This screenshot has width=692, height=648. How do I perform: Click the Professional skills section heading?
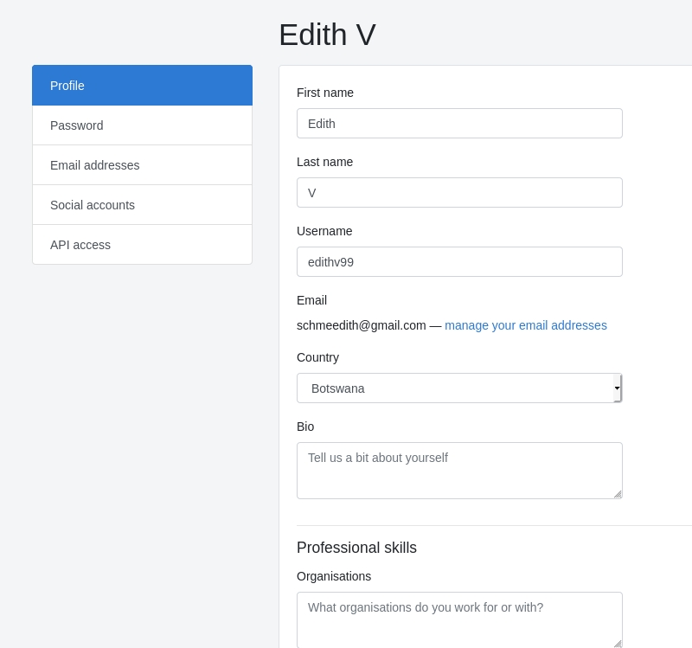[x=356, y=548]
